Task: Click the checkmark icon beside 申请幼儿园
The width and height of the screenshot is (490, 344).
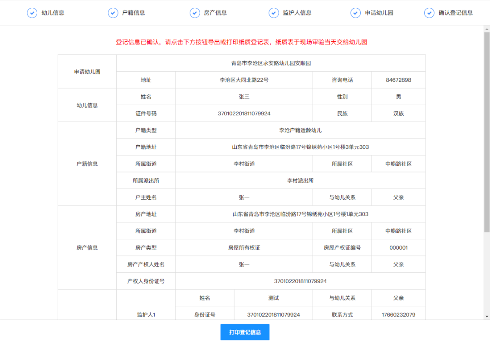Action: 356,13
